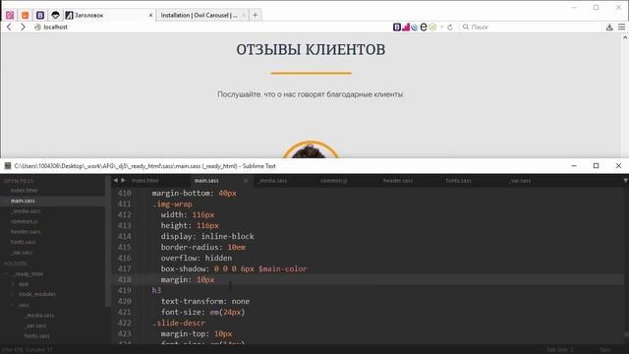Close the Заголовок browser tab
629x354 pixels.
point(150,16)
